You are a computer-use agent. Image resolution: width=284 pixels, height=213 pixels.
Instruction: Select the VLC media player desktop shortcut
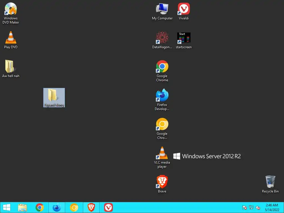coord(162,158)
